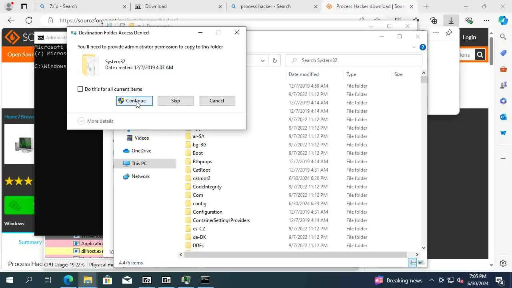Open Microsoft Store from the taskbar
Screen dimensions: 512x288
pos(107,280)
